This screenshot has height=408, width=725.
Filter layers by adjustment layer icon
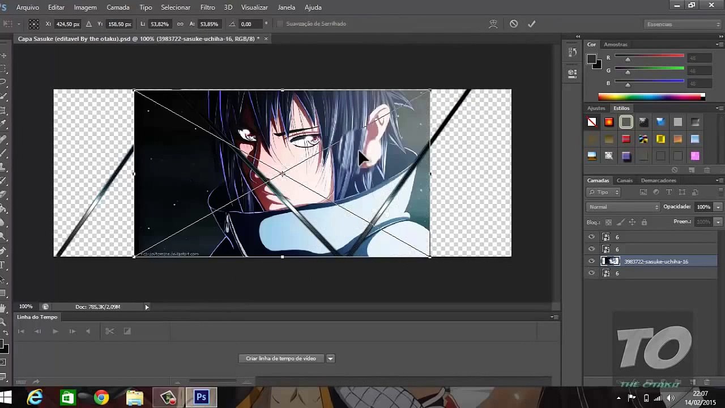[x=656, y=192]
